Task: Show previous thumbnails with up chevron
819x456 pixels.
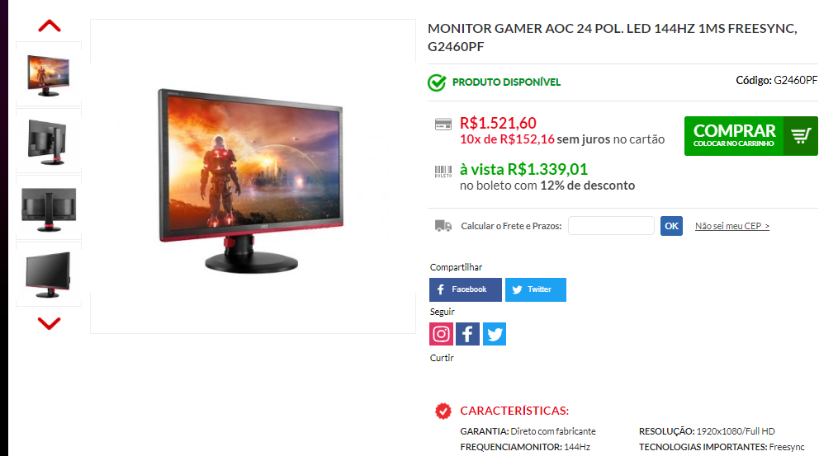Action: pos(49,26)
